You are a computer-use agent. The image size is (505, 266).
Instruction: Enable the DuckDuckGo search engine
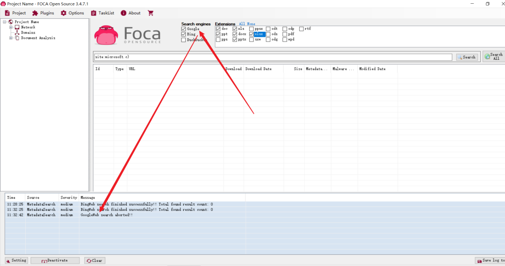pyautogui.click(x=184, y=40)
